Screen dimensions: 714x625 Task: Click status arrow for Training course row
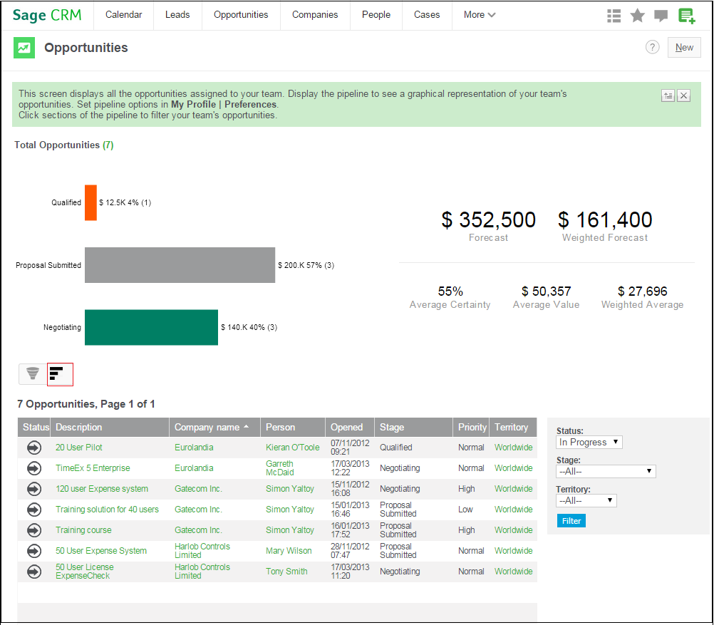(34, 530)
